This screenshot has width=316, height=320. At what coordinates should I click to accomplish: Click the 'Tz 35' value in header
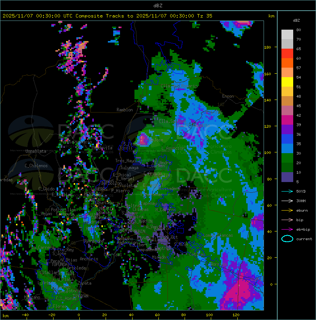pyautogui.click(x=205, y=16)
